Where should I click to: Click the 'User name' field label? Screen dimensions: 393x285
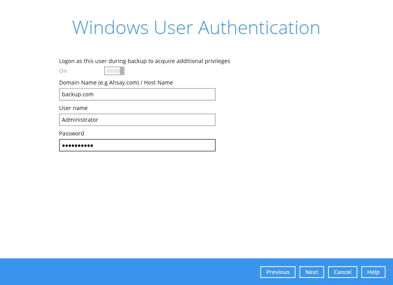[73, 108]
